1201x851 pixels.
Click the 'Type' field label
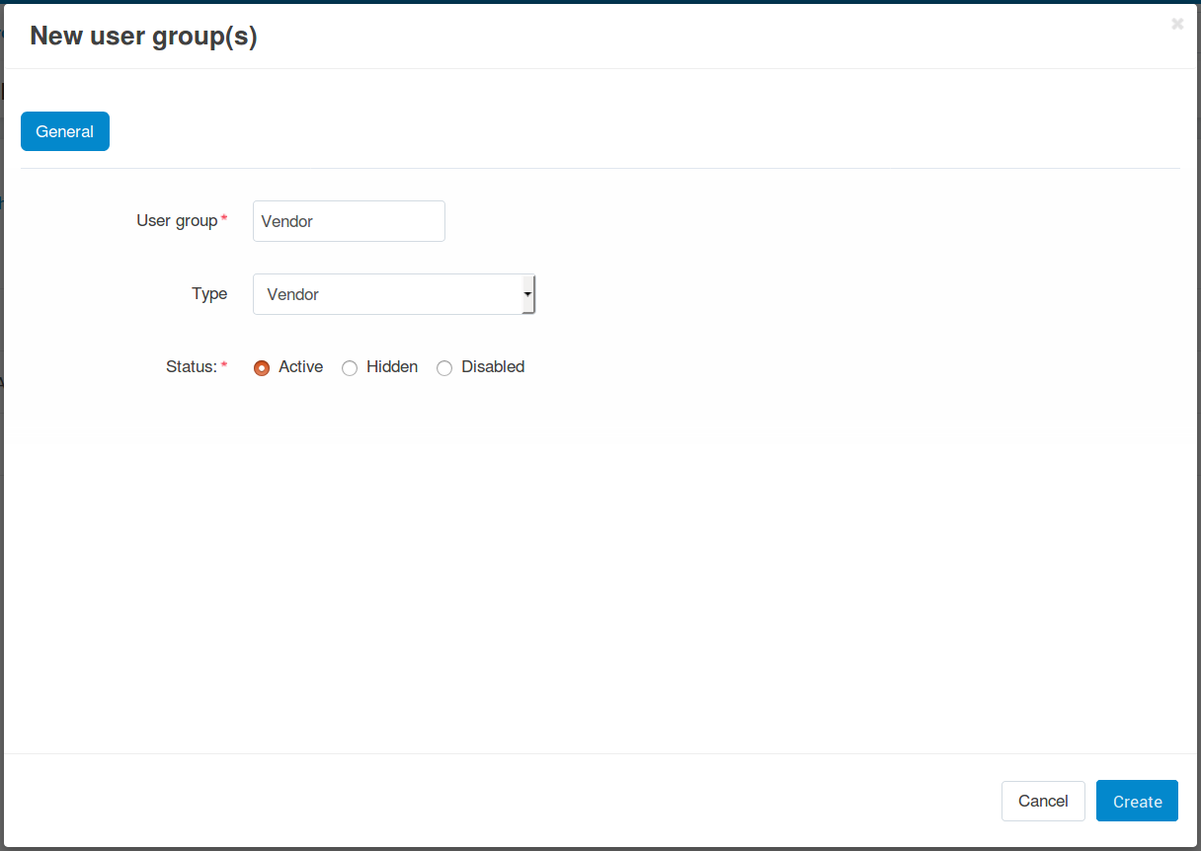(x=209, y=294)
